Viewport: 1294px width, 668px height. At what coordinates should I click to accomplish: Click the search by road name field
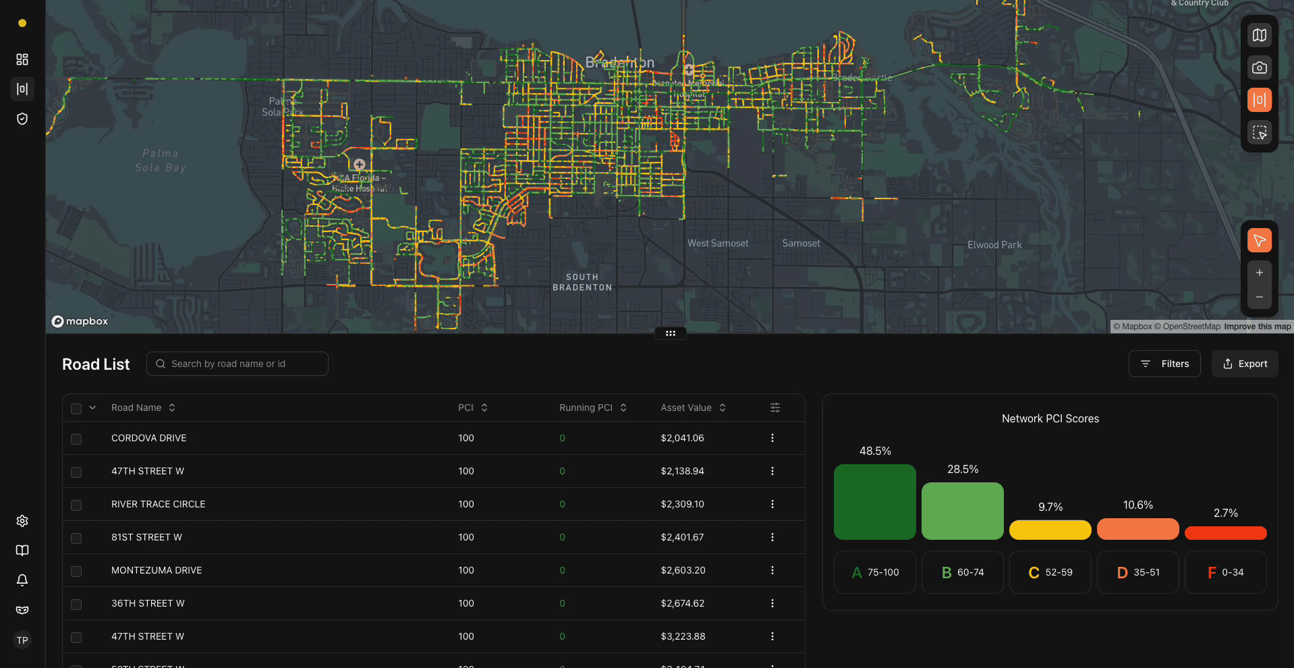[237, 364]
